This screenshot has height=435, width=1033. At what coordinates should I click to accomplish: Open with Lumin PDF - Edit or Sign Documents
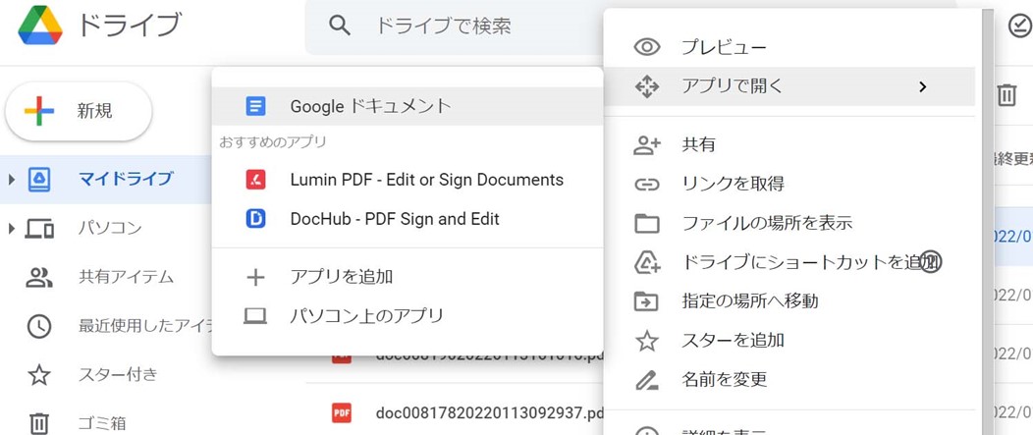tap(408, 180)
